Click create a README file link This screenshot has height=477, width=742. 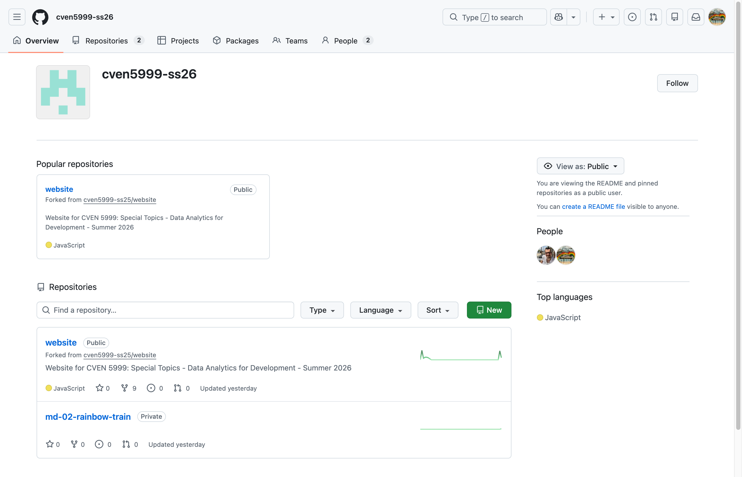coord(593,207)
